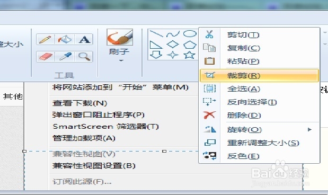Image resolution: width=328 pixels, height=195 pixels.
Task: Click the selection handle at top-left corner
Action: click(24, 151)
